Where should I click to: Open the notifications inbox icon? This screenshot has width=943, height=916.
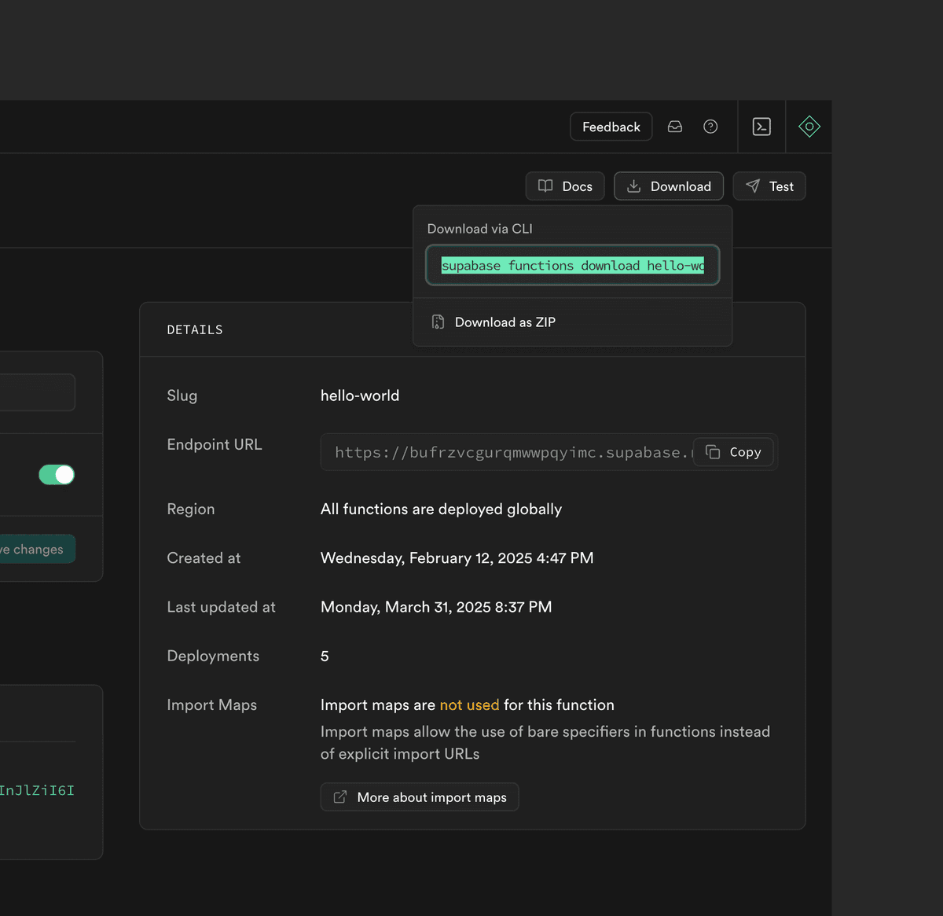[x=674, y=126]
